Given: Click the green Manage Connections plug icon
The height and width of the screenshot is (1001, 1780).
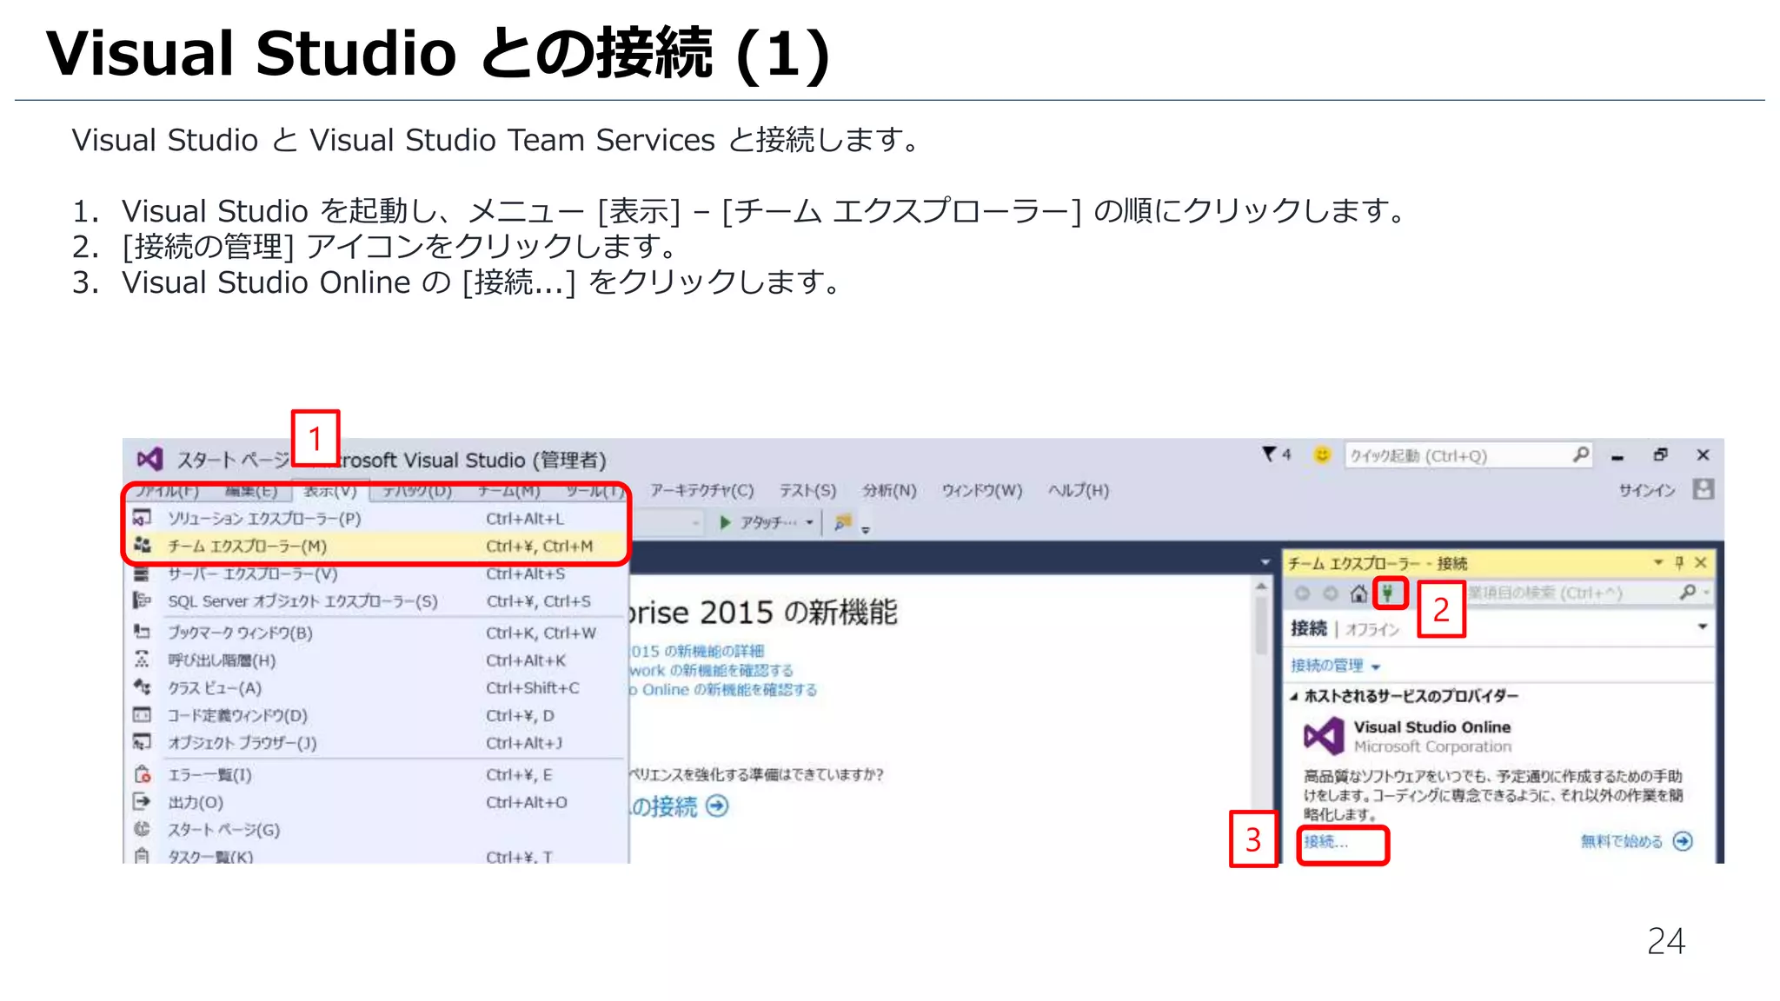Looking at the screenshot, I should click(x=1389, y=593).
